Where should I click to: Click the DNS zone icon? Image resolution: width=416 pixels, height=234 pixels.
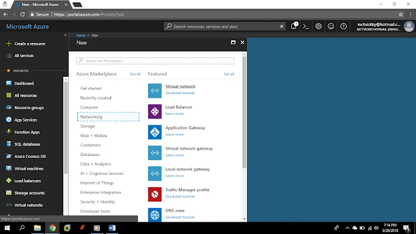(155, 214)
